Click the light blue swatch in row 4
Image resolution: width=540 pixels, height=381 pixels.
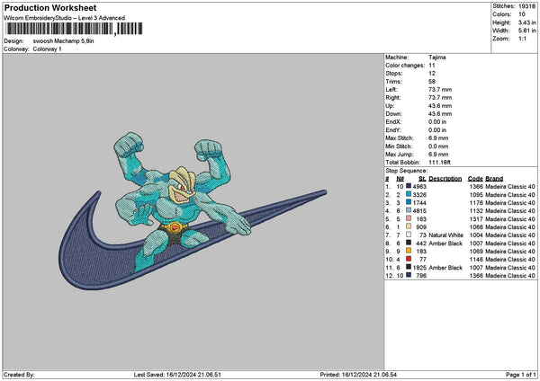pyautogui.click(x=409, y=210)
